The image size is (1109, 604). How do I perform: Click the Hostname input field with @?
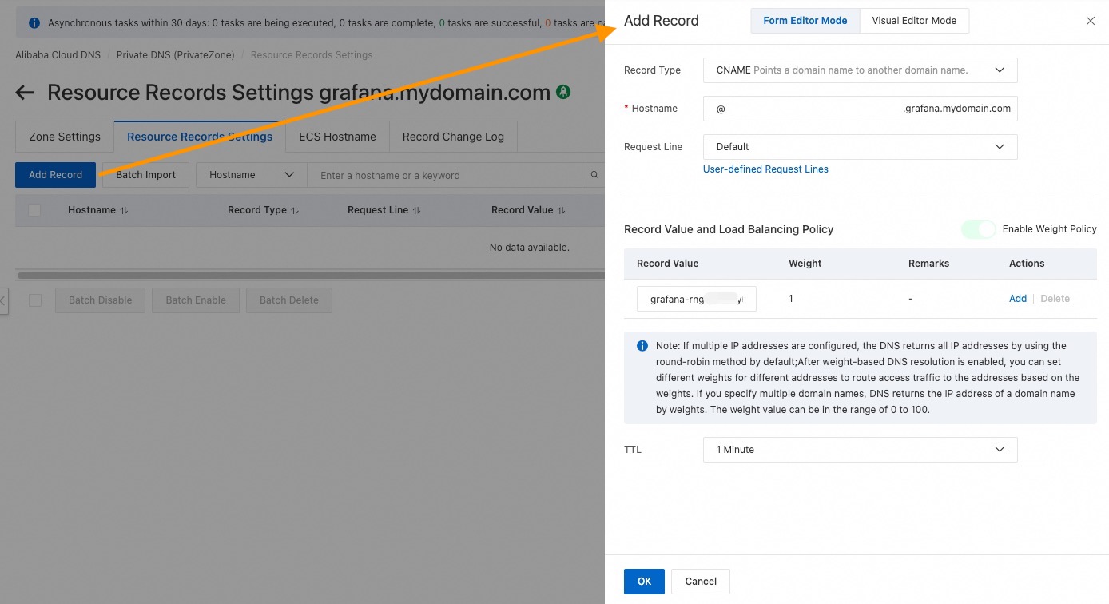[x=799, y=109]
